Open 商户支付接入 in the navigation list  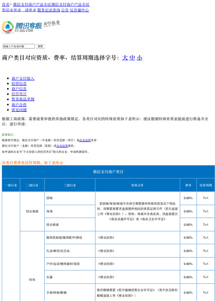coord(23,78)
